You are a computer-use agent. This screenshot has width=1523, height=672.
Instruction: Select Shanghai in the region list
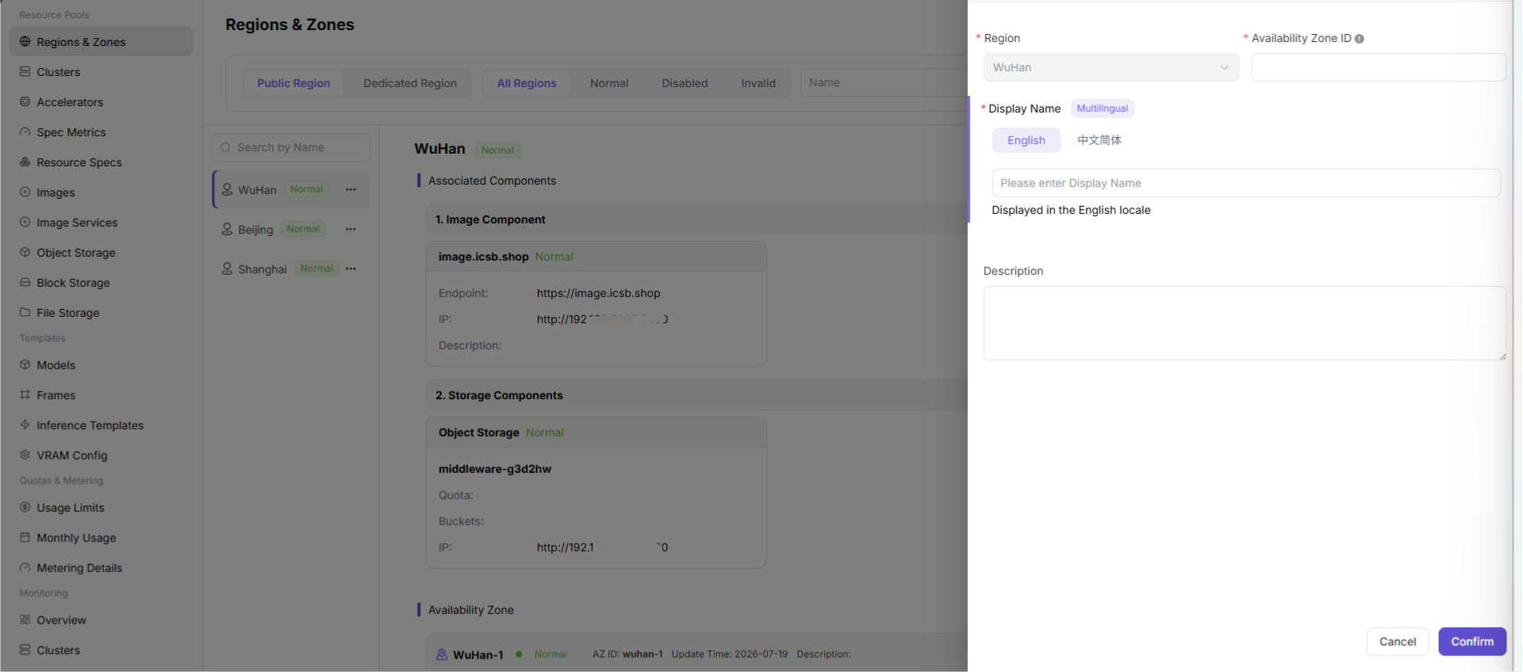pos(290,269)
